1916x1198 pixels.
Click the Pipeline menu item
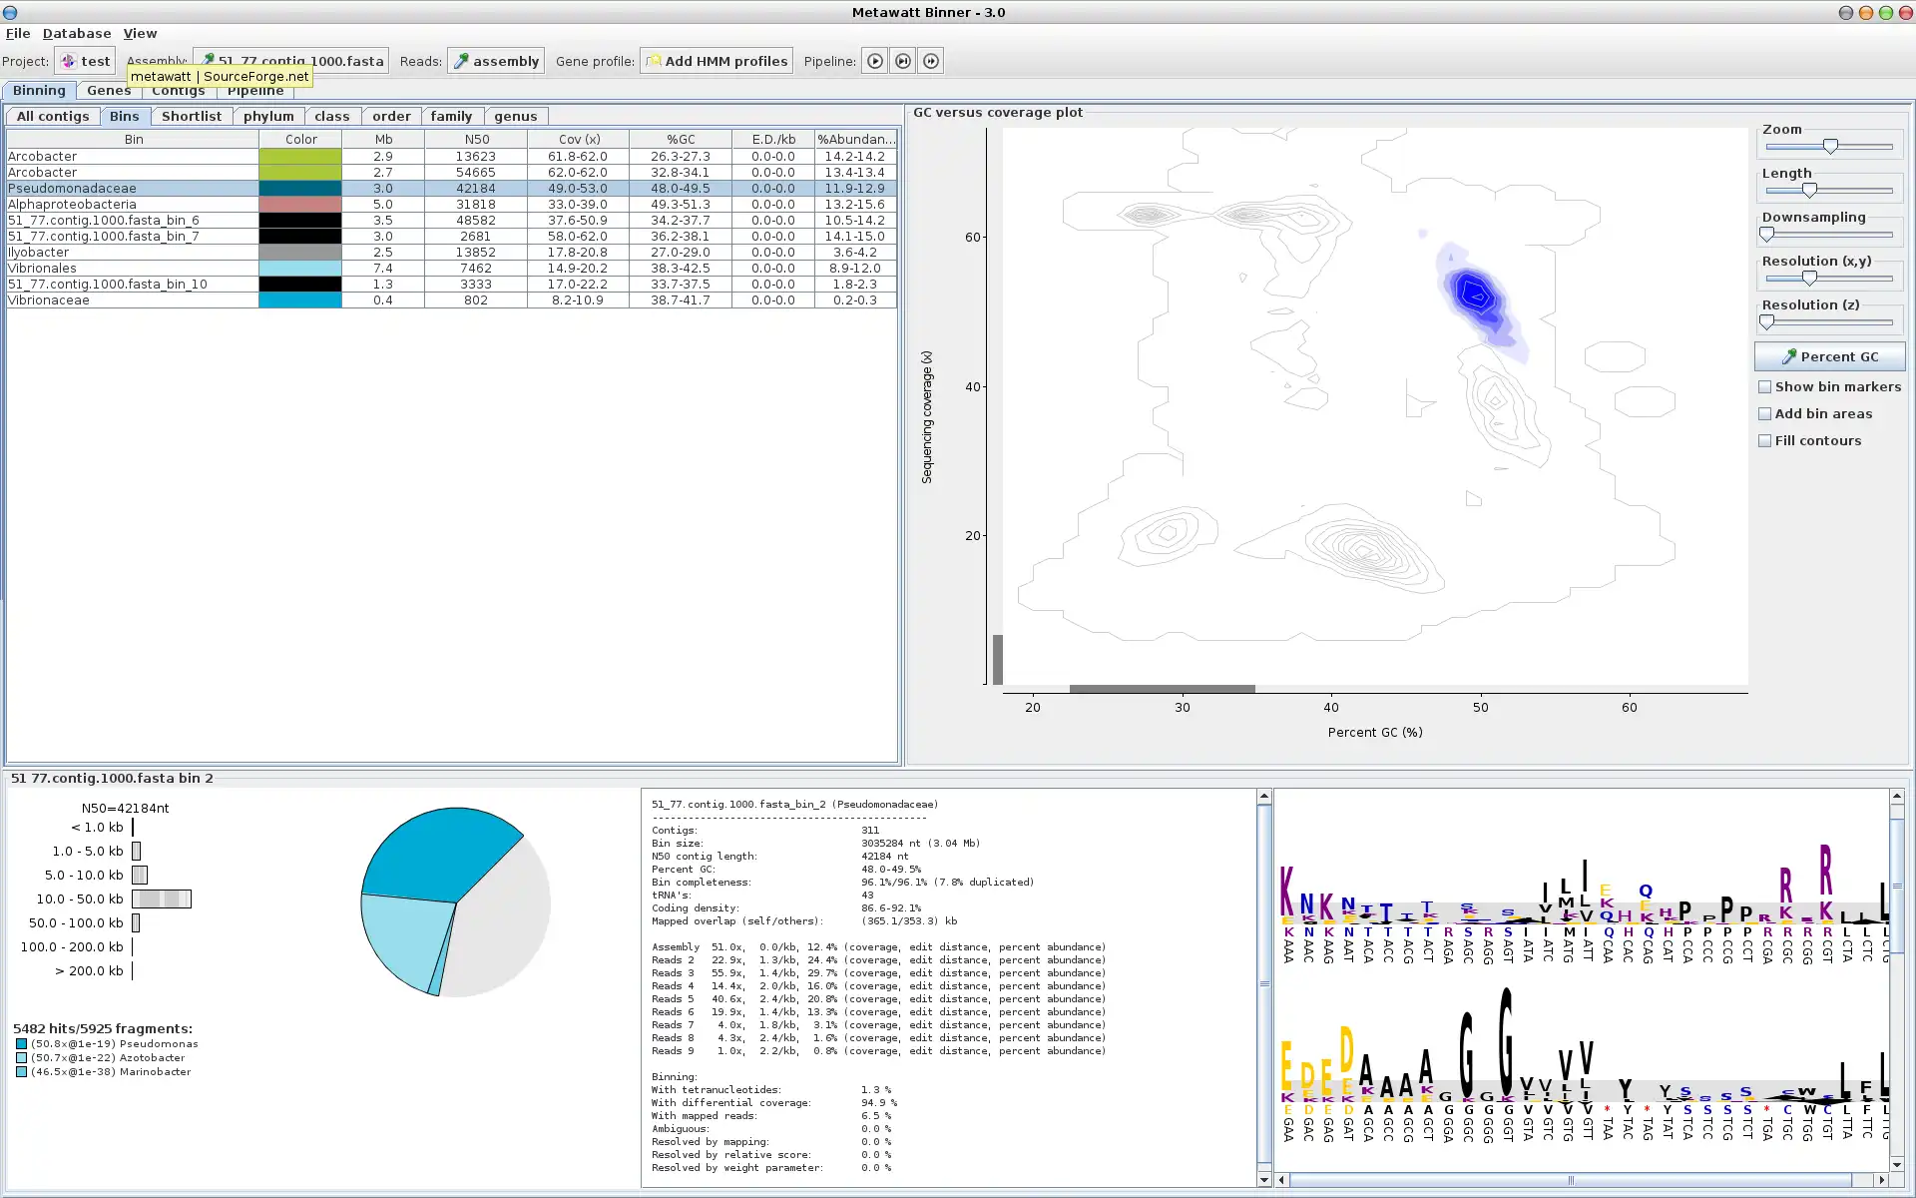[x=253, y=88]
